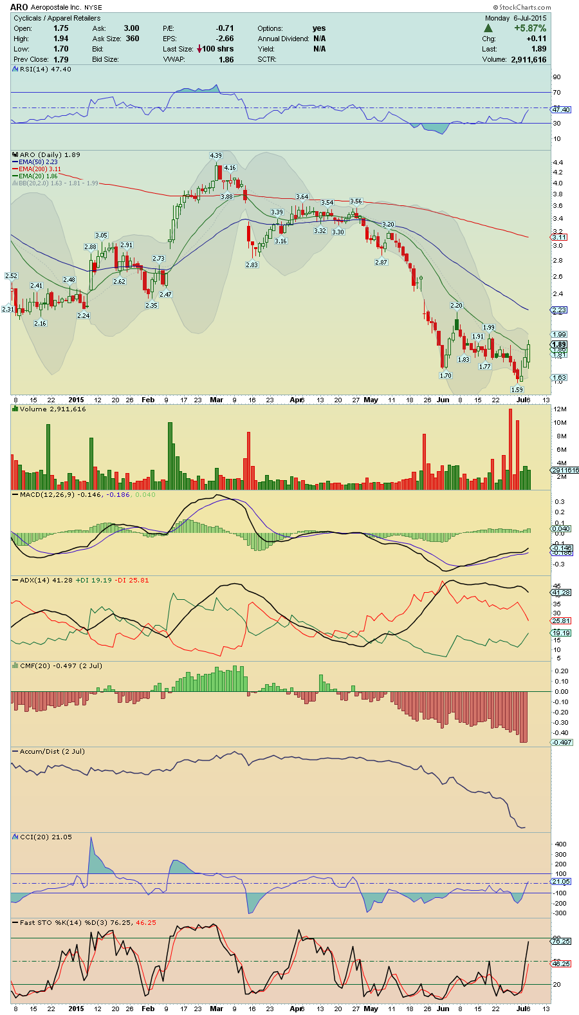Click the +DI 19.19 right-axis tag
Viewport: 579px width, 1015px height.
[x=561, y=633]
